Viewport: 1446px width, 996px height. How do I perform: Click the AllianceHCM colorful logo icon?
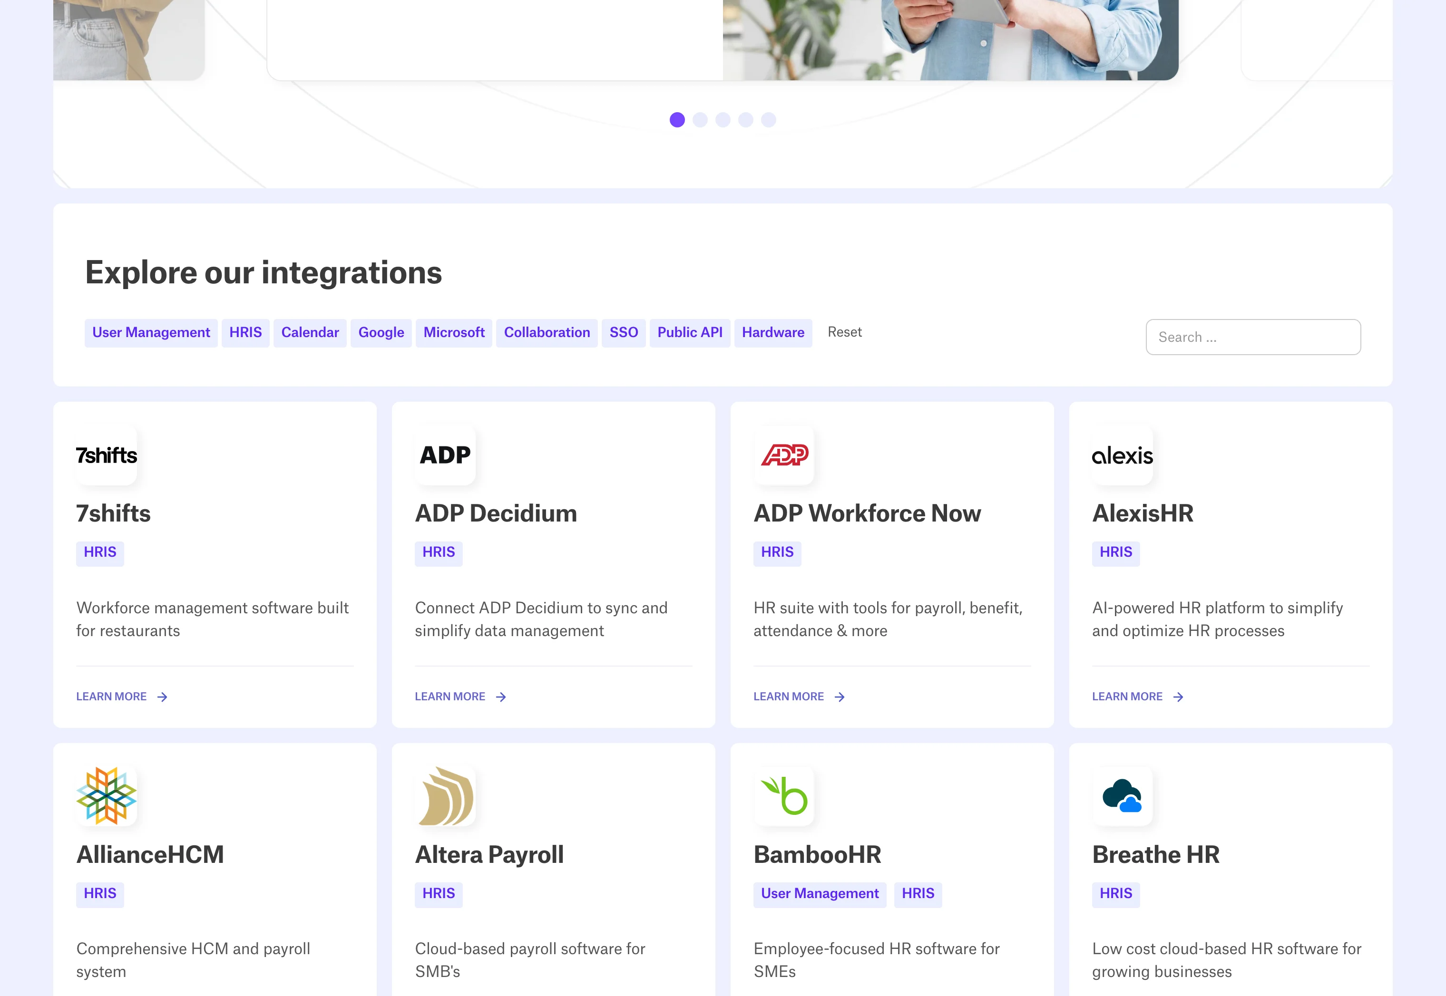pyautogui.click(x=106, y=796)
